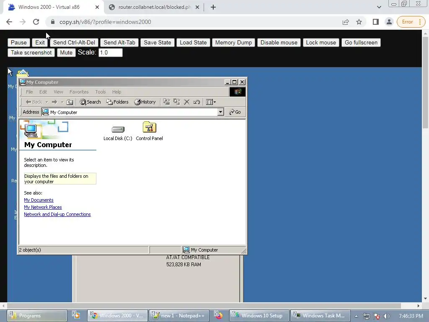Screen dimensions: 429x322
Task: Click the page horizontal scrollbar
Action: coord(204,306)
